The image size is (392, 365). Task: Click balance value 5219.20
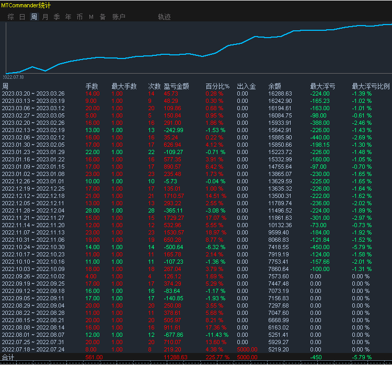(x=279, y=349)
